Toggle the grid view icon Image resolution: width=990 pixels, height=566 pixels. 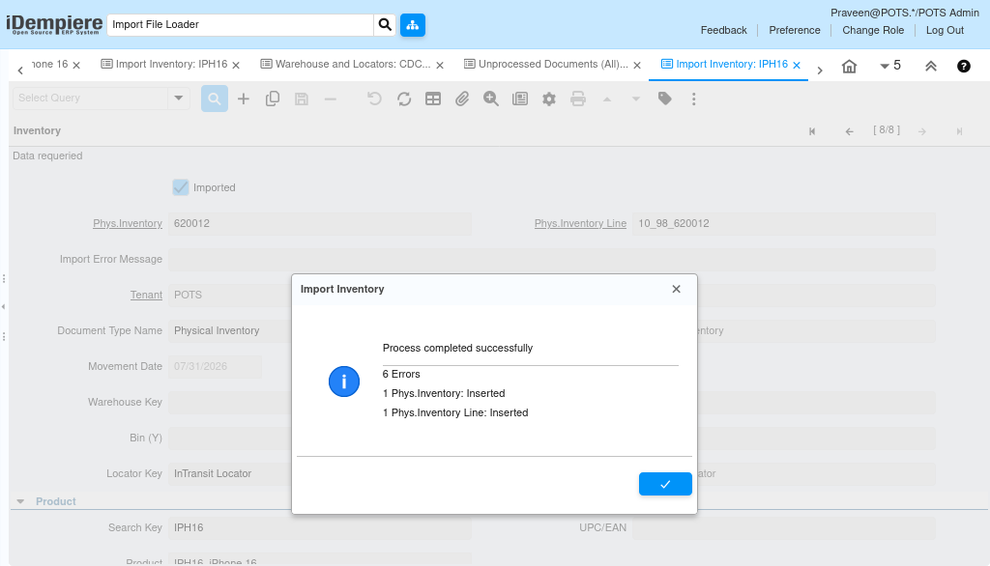(433, 99)
